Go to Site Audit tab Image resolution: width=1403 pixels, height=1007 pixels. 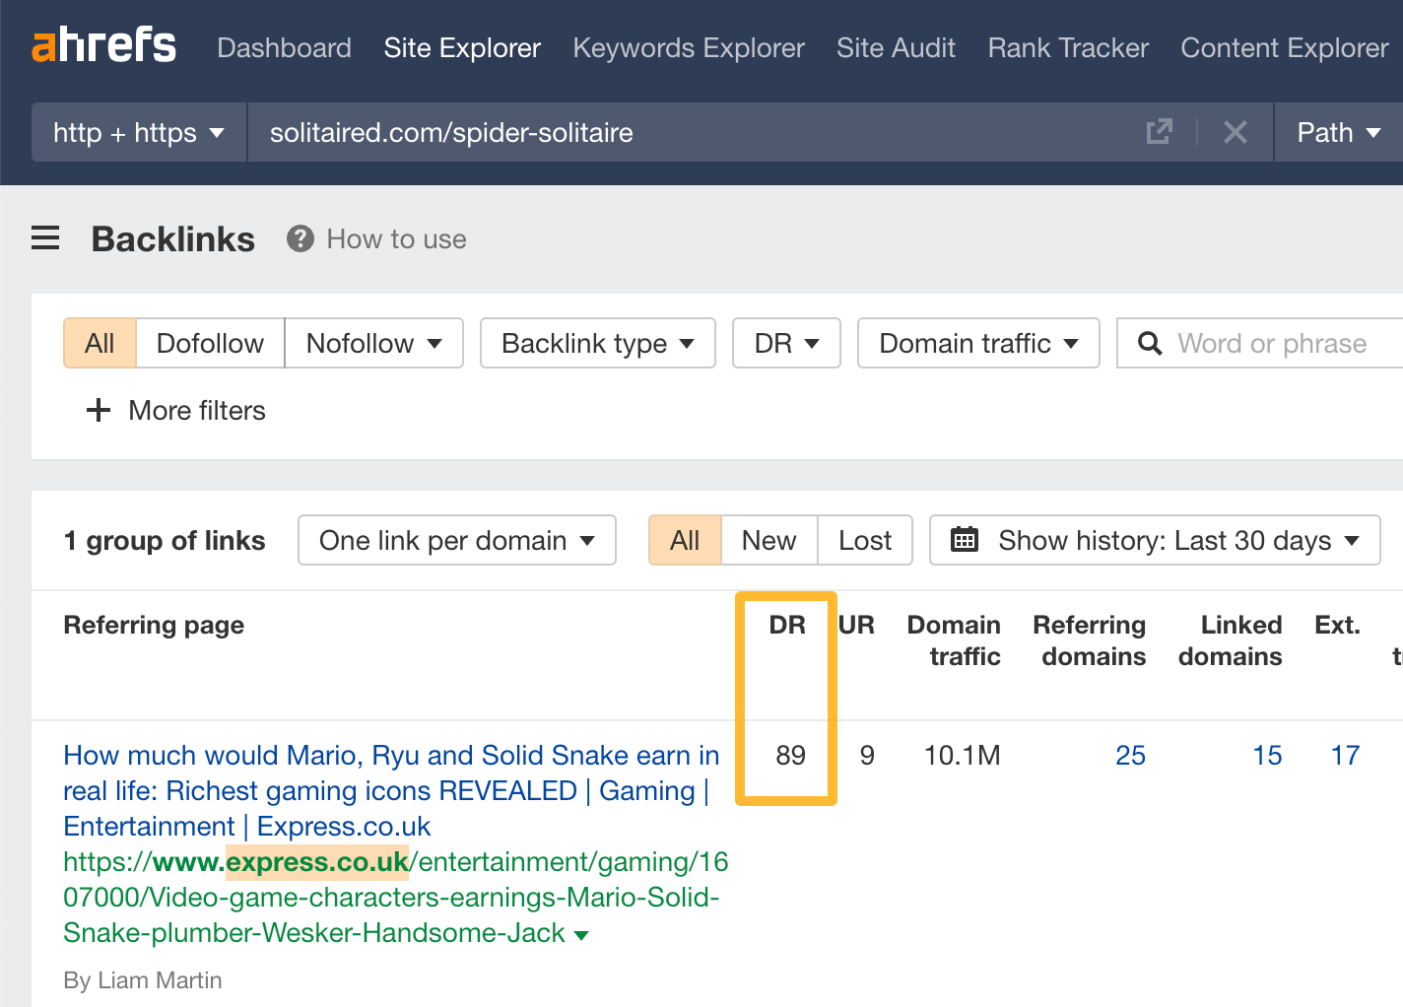(896, 47)
